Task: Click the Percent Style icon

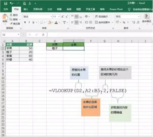Action: 124,22
